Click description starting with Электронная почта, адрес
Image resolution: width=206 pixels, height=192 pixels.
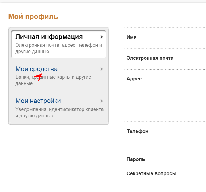(x=59, y=48)
